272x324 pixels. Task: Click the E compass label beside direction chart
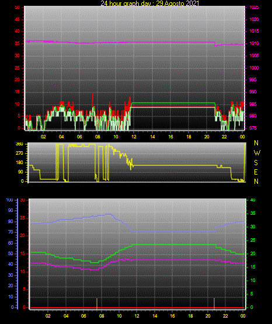(x=256, y=172)
